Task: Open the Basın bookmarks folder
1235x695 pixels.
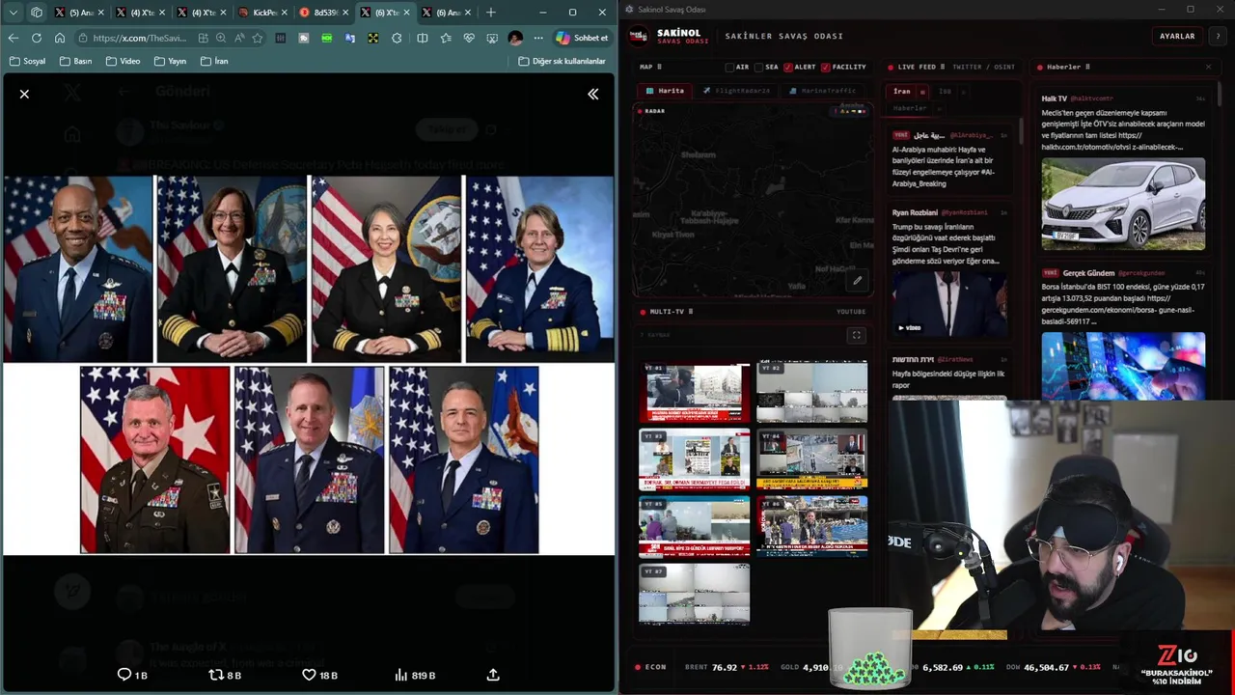Action: click(x=76, y=61)
